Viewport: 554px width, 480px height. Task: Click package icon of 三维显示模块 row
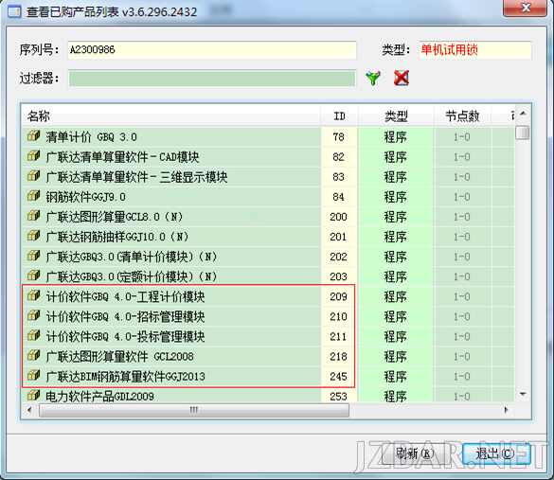[x=34, y=176]
